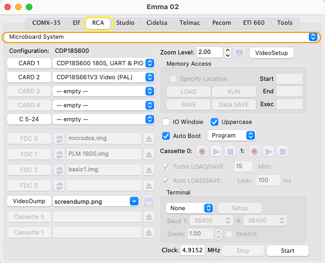
Task: Eject the basic1.img disk
Action: pos(149,170)
